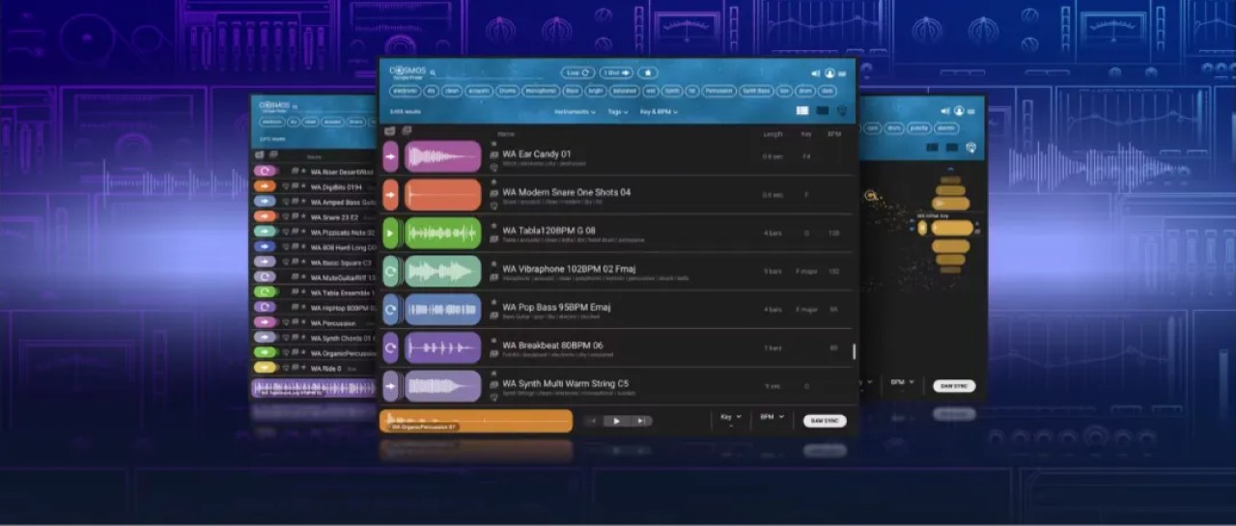Switch to Cosmos shield view icon in front window
1236x526 pixels.
[x=841, y=111]
